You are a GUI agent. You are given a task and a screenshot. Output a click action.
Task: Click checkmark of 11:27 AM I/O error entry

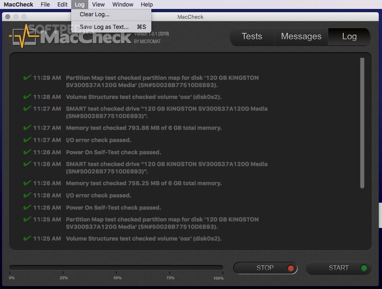27,140
